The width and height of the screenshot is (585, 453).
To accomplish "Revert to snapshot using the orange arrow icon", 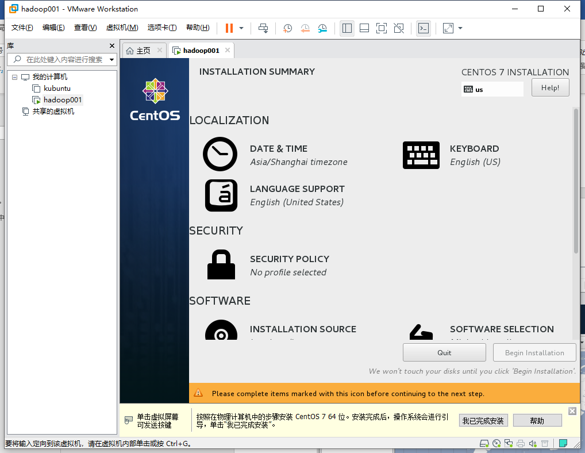I will pyautogui.click(x=305, y=28).
